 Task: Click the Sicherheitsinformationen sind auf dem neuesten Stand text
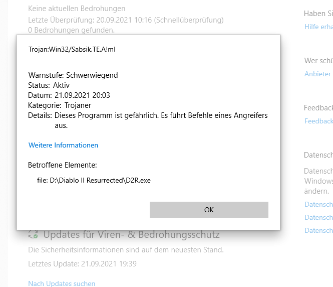(126, 250)
